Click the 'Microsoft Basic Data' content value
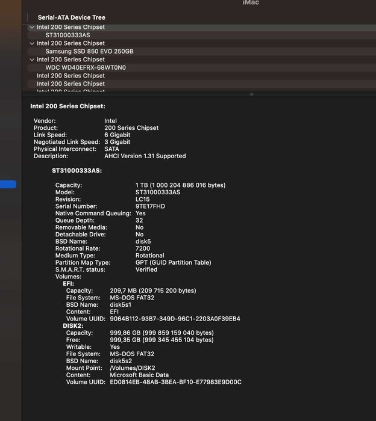The image size is (376, 421). 139,375
